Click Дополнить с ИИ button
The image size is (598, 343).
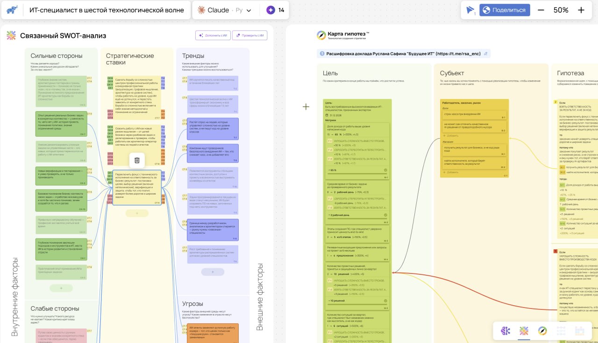(213, 35)
